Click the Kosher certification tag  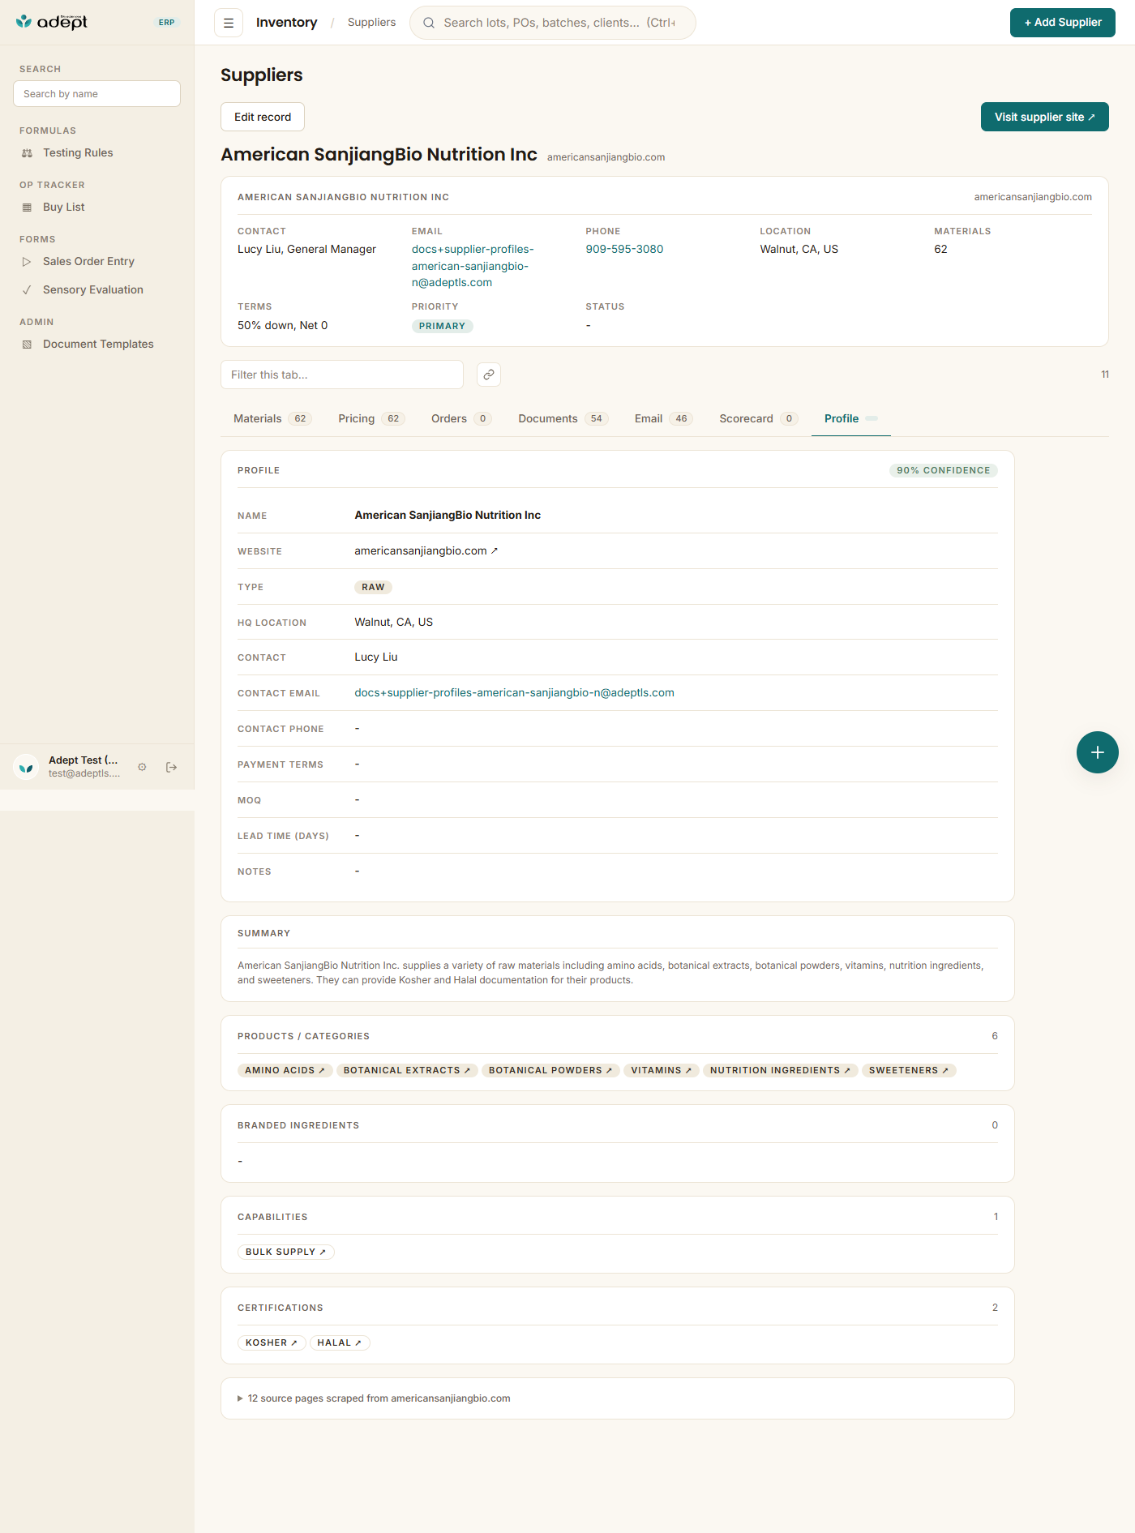[272, 1342]
